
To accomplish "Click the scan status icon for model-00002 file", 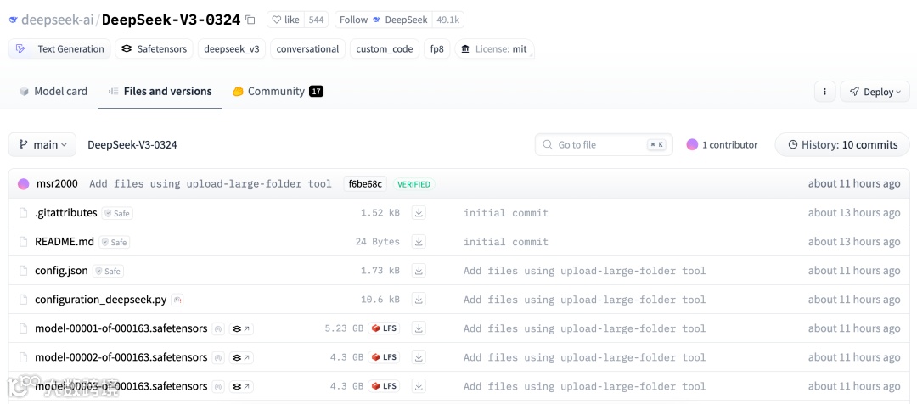I will coord(217,358).
